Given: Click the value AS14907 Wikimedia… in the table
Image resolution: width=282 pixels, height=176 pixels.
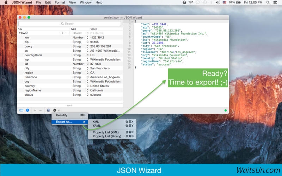Looking at the screenshot, I should click(105, 51).
